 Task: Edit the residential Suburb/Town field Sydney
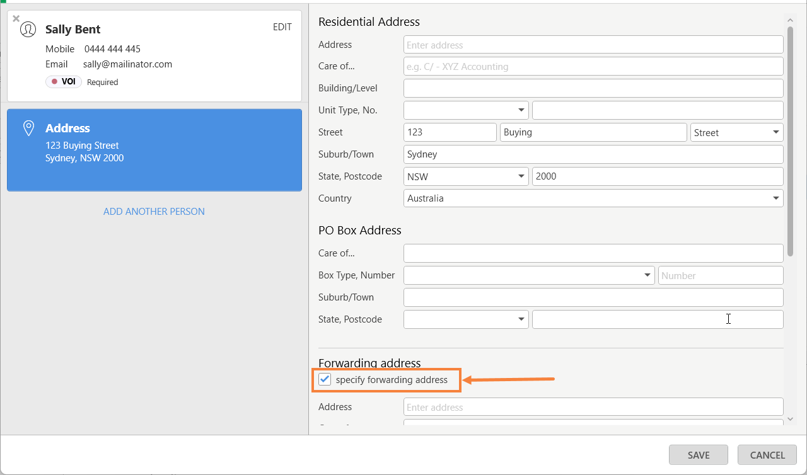pos(593,154)
